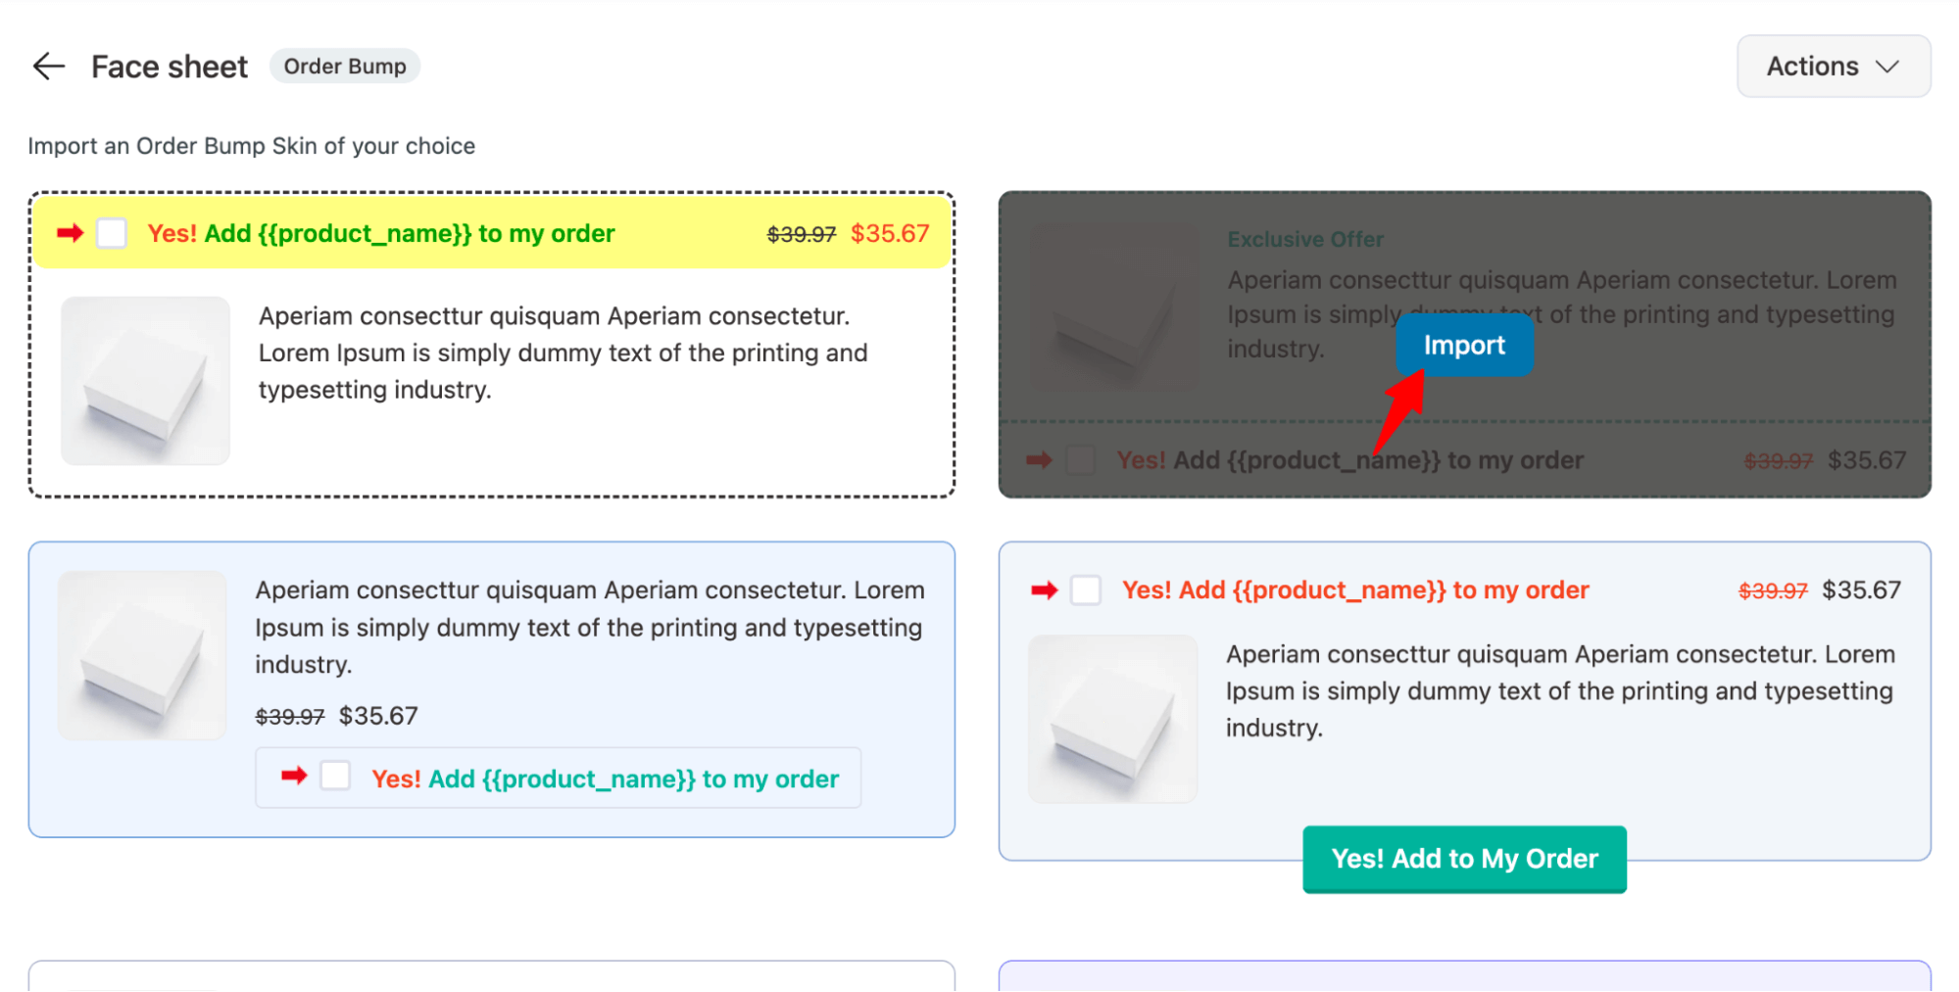This screenshot has height=992, width=1959.
Task: Click the Order Bump badge
Action: point(345,66)
